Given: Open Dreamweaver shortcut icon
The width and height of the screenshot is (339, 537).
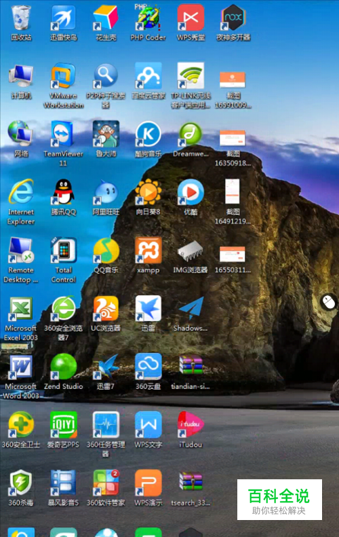Looking at the screenshot, I should [x=191, y=134].
